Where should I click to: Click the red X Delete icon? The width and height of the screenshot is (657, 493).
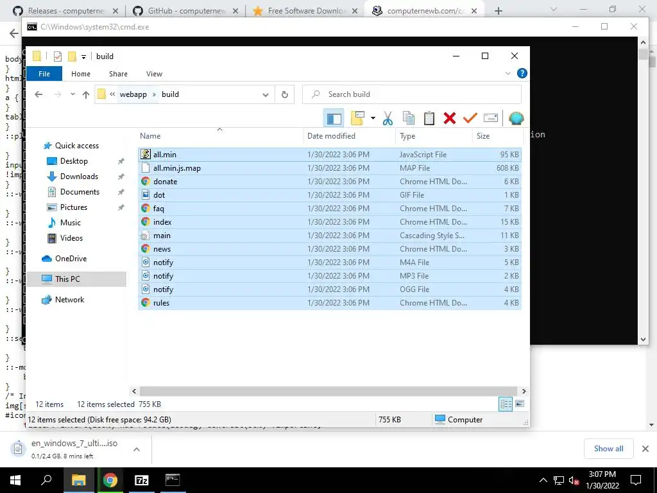coord(450,118)
